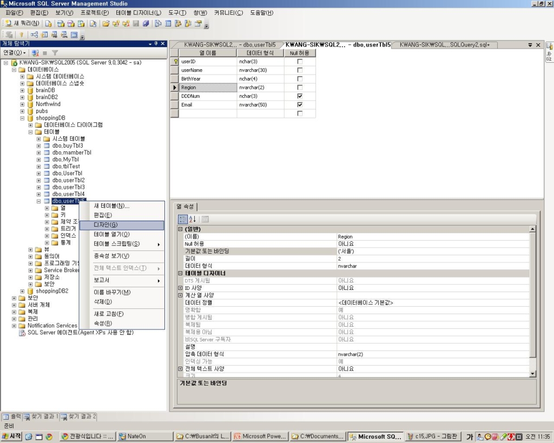The image size is (554, 443).
Task: Click the Set Primary Key icon
Action: click(22, 35)
